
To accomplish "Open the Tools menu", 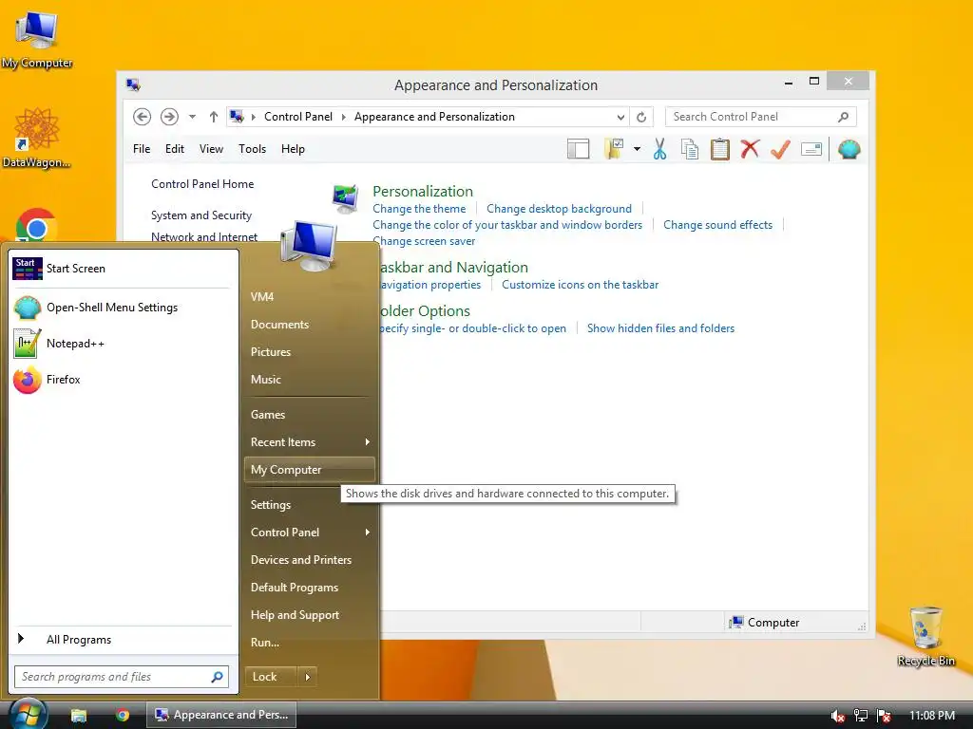I will coord(252,149).
